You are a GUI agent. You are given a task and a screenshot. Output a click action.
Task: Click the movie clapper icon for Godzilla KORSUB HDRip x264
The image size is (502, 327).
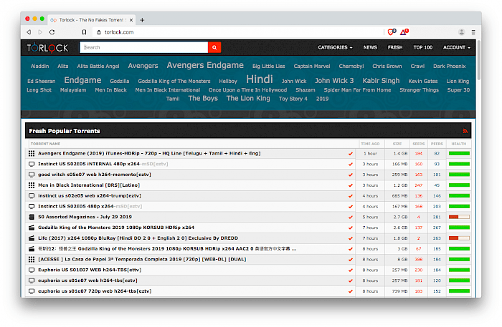click(x=32, y=228)
